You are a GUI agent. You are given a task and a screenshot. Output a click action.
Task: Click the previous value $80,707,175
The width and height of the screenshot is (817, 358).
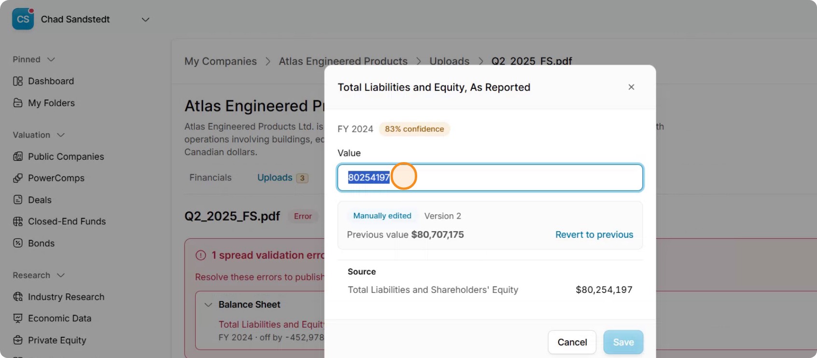click(x=437, y=234)
